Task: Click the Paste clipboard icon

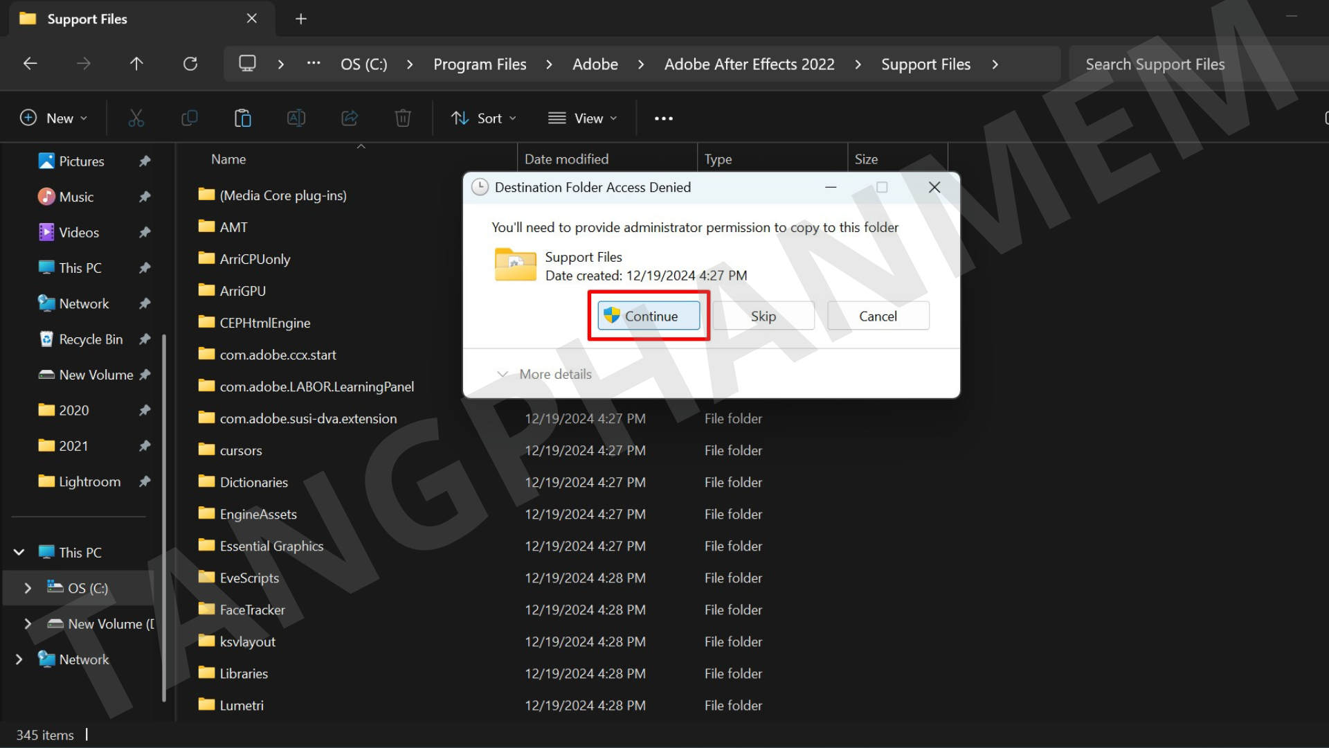Action: 242,118
